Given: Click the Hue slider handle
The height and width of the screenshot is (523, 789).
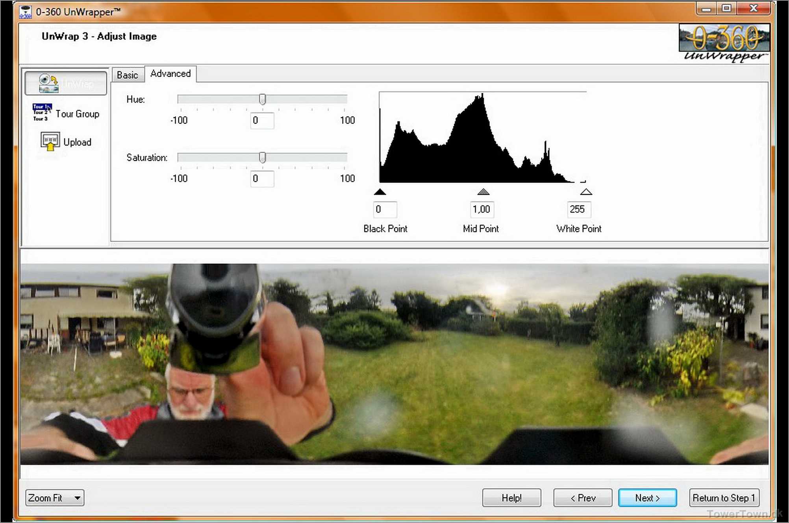Looking at the screenshot, I should 262,99.
